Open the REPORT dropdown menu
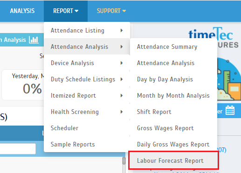Image resolution: width=241 pixels, height=173 pixels. 66,11
